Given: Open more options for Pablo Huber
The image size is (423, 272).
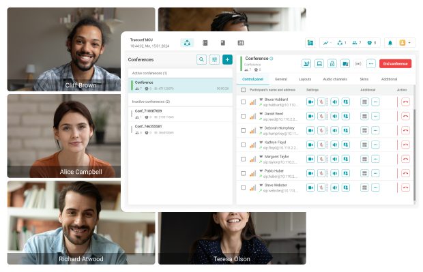Looking at the screenshot, I should pyautogui.click(x=375, y=173).
